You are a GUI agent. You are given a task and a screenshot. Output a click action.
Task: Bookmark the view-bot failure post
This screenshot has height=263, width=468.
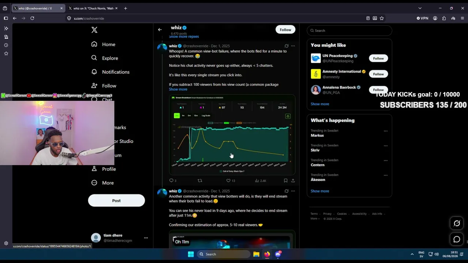click(x=286, y=180)
